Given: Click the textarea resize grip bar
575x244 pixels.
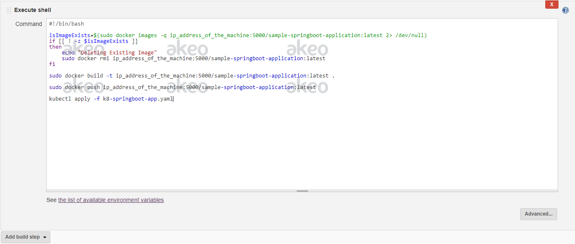Looking at the screenshot, I should point(302,191).
